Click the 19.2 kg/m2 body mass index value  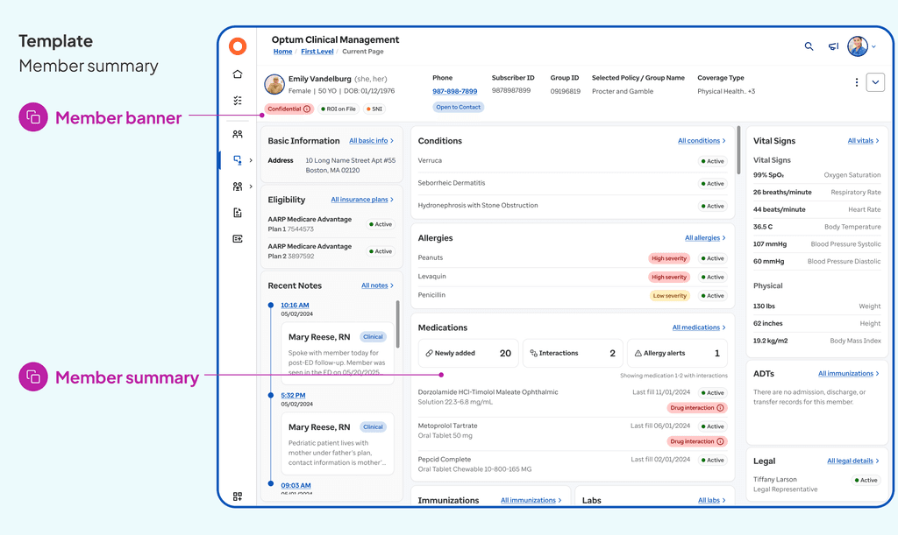[770, 341]
